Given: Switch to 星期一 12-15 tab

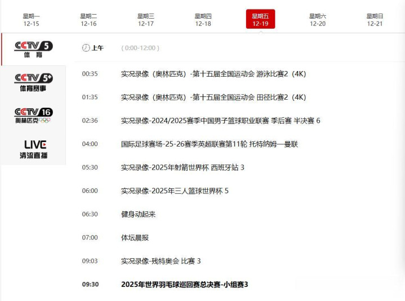Looking at the screenshot, I should point(31,20).
